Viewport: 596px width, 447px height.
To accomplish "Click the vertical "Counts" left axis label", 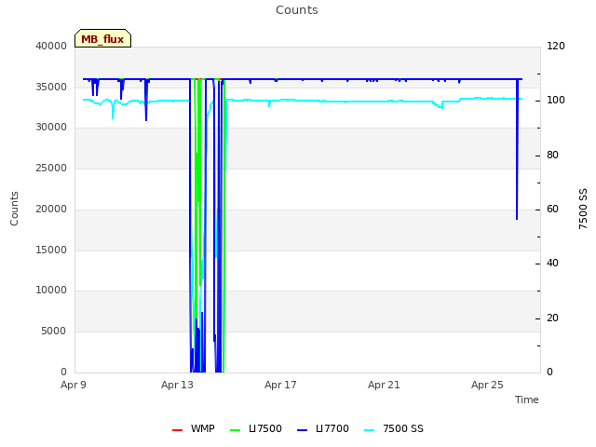I will pos(14,209).
